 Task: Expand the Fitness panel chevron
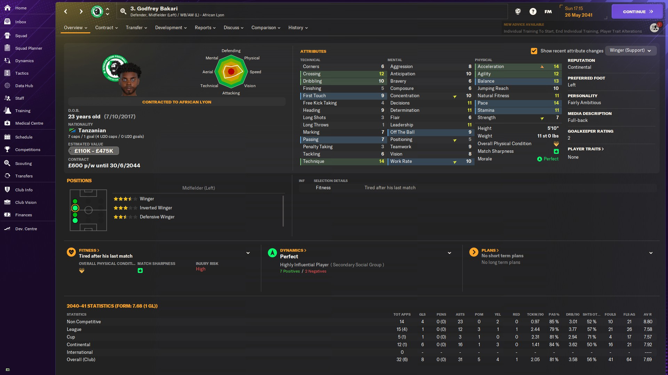point(248,253)
